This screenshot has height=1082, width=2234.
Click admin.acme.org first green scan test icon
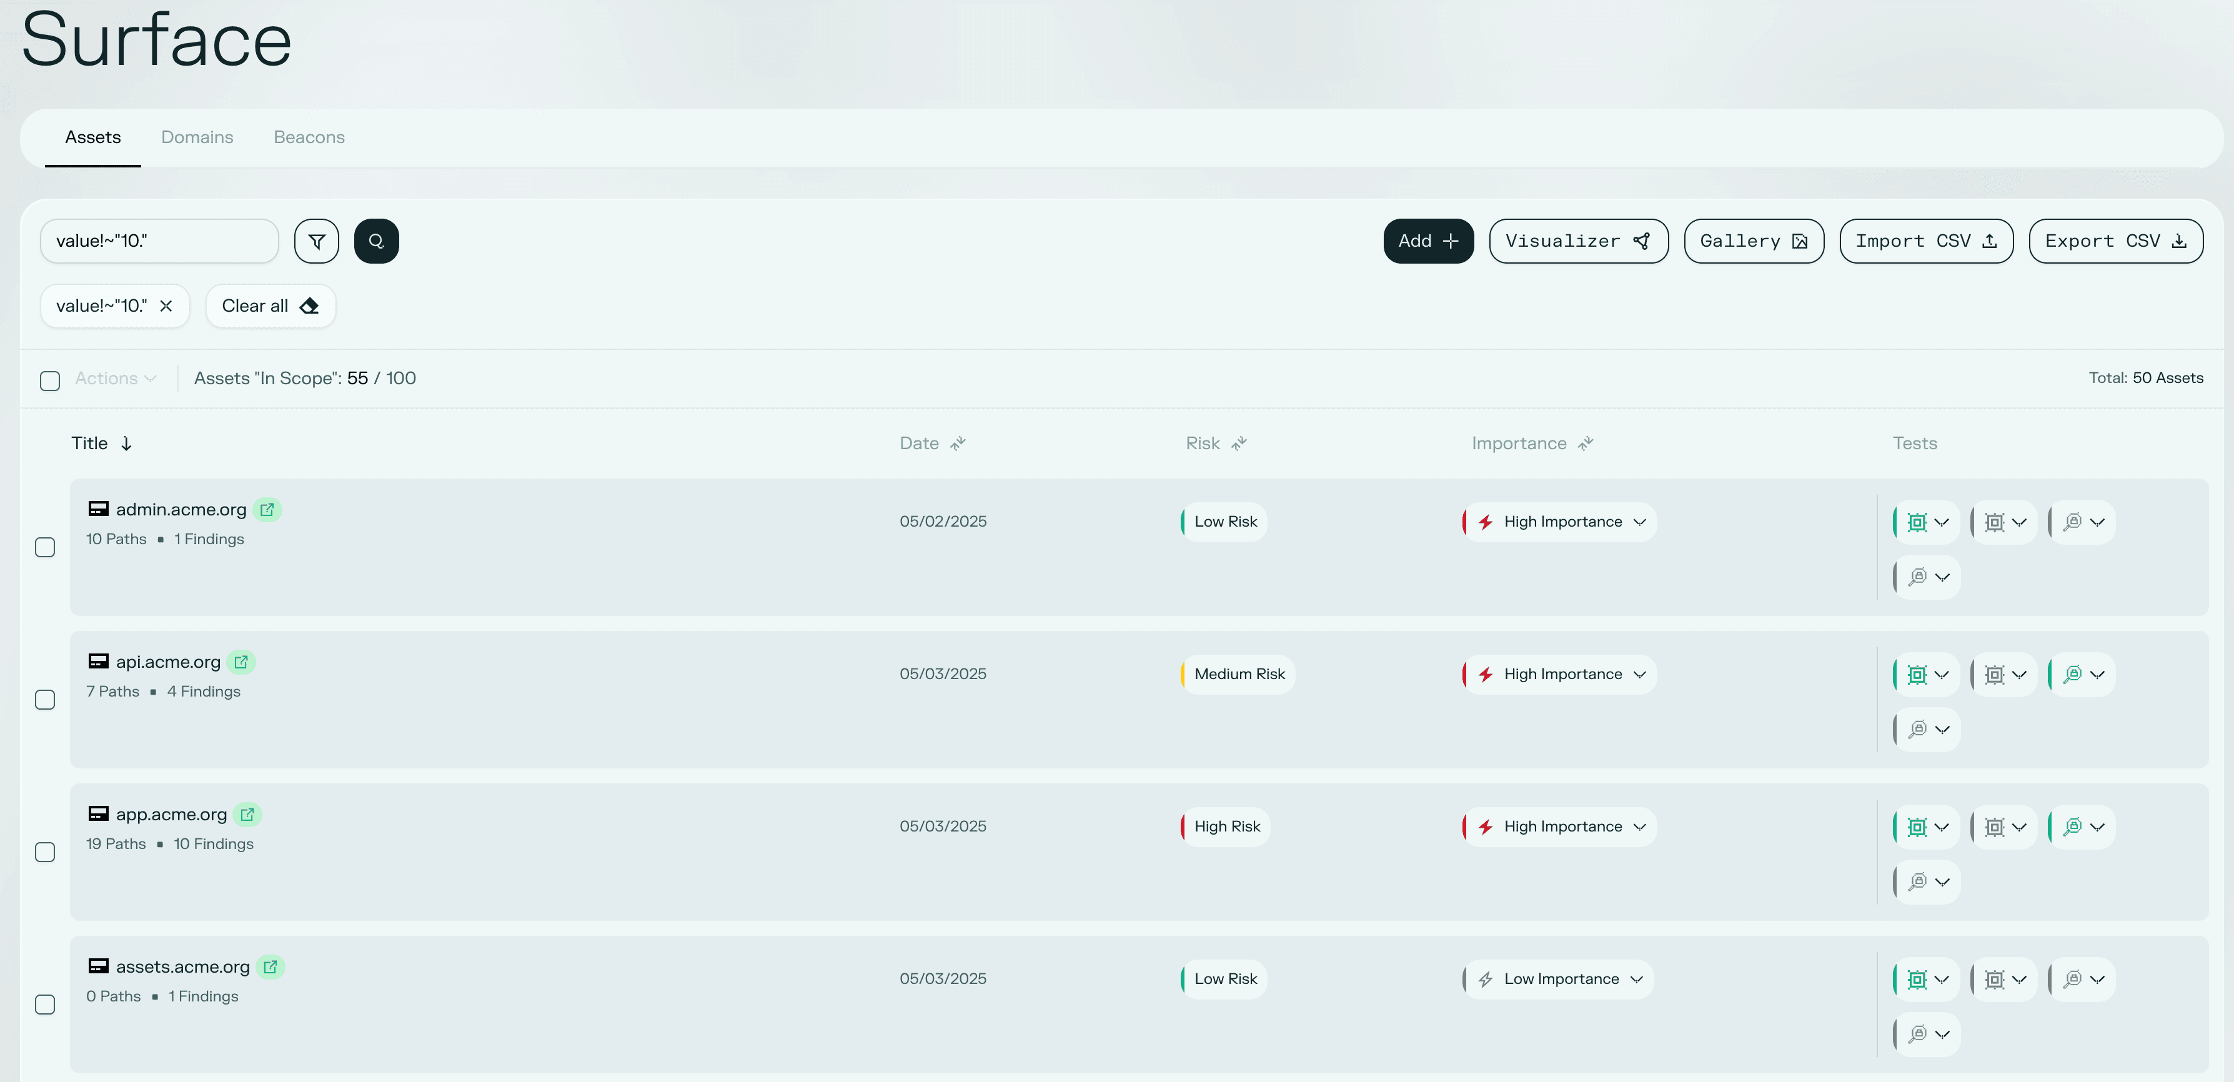[x=1917, y=522]
